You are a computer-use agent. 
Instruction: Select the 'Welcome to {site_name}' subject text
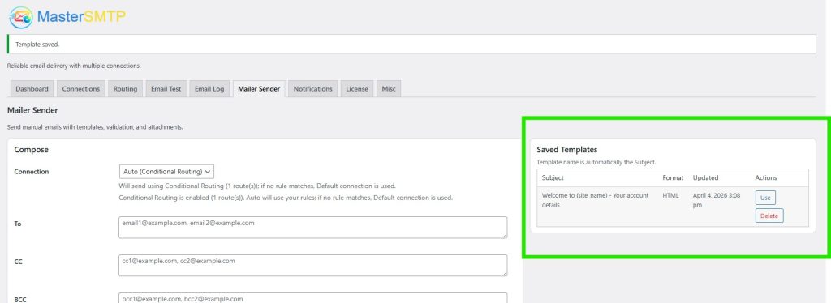point(595,200)
